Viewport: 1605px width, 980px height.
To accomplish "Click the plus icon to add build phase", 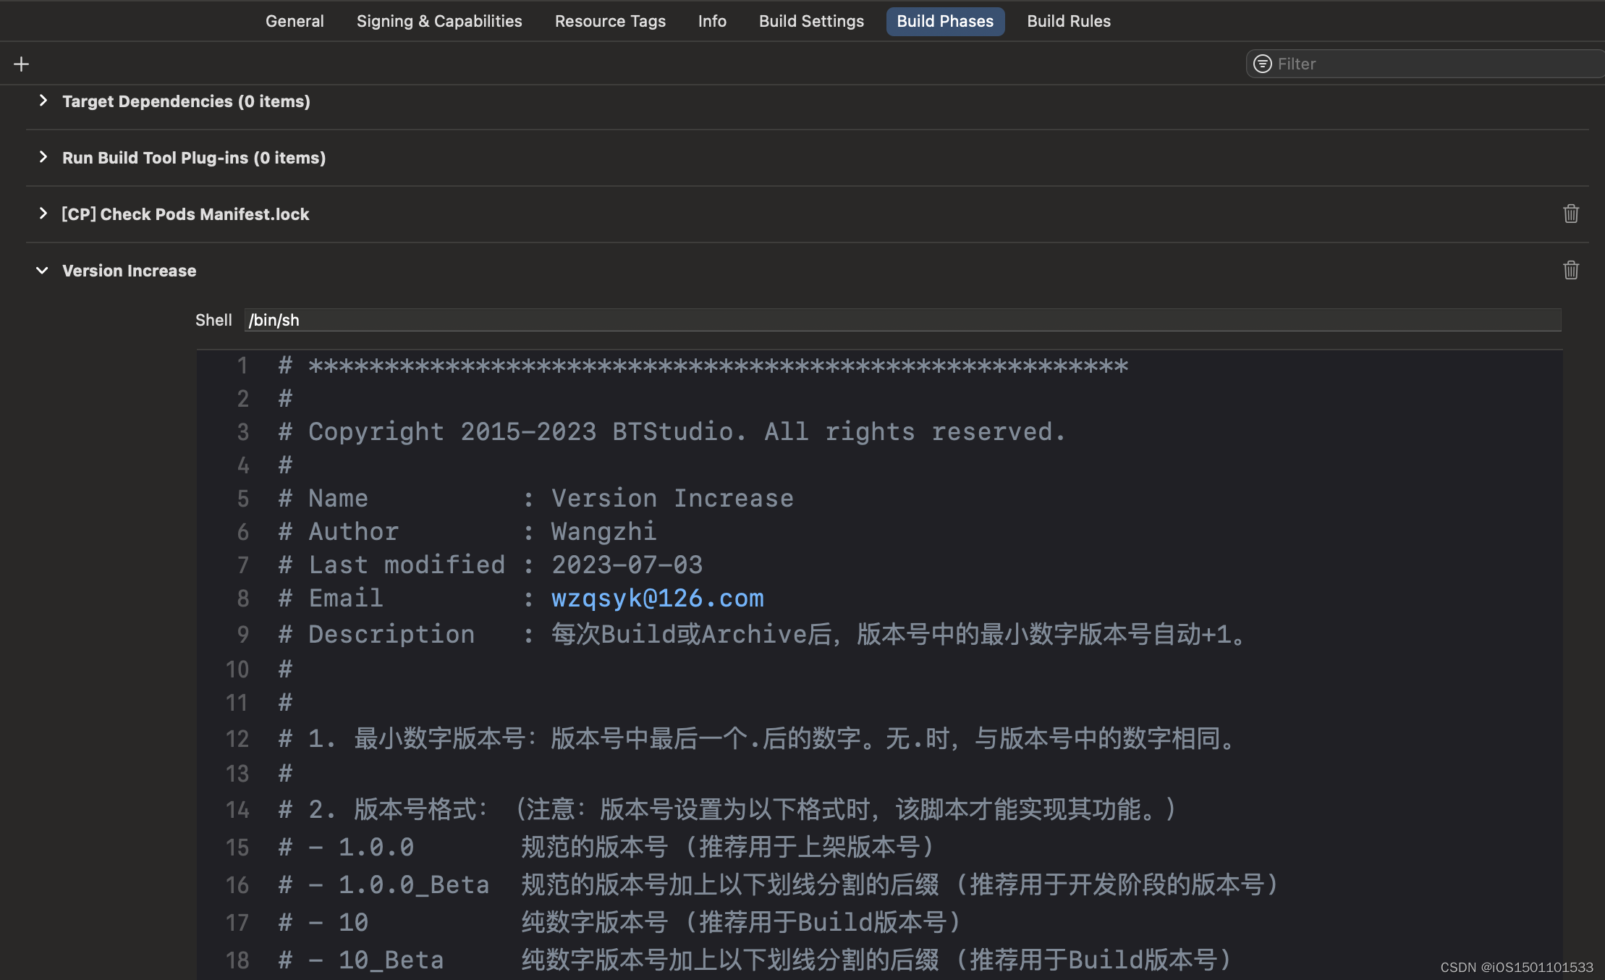I will [22, 64].
